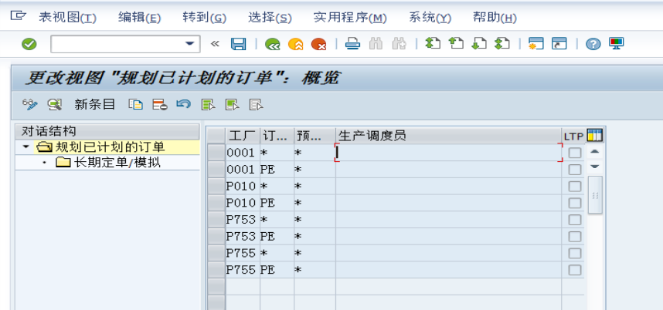Screen dimensions: 663x310
Task: Click the P755 cell in the PE row
Action: [241, 270]
